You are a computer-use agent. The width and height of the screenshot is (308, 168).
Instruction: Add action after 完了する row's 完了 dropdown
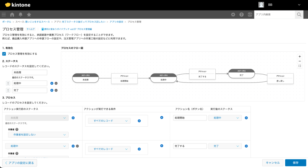[x=246, y=146]
